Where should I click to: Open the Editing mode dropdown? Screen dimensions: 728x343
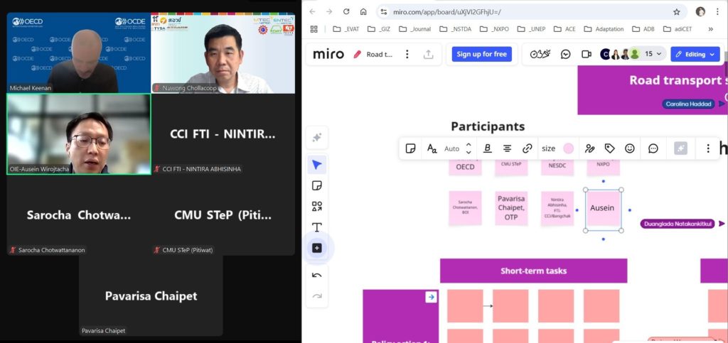tap(695, 54)
